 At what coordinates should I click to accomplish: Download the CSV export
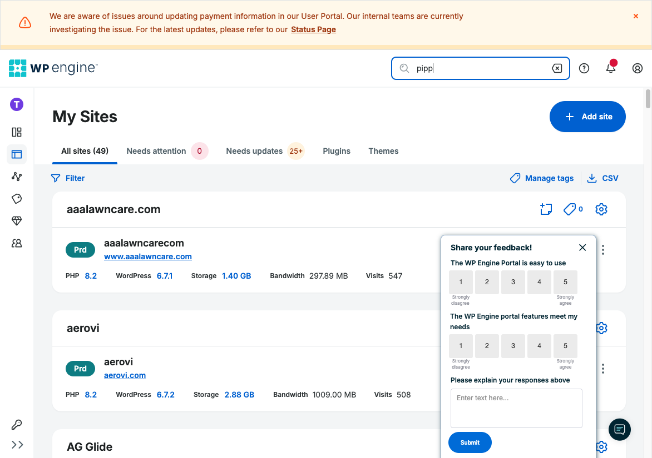coord(602,178)
